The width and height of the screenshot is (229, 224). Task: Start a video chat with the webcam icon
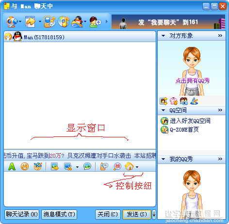tap(12, 21)
